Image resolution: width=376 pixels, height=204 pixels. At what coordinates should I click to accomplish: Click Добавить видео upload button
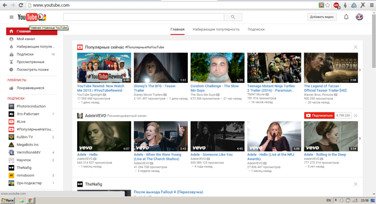tap(322, 17)
